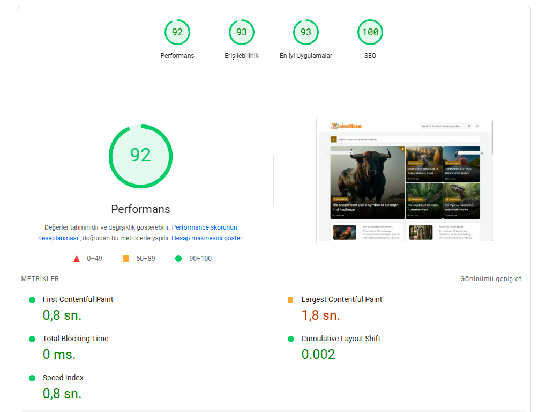
Task: Click the Performans score gauge 92 at top
Action: pos(177,32)
